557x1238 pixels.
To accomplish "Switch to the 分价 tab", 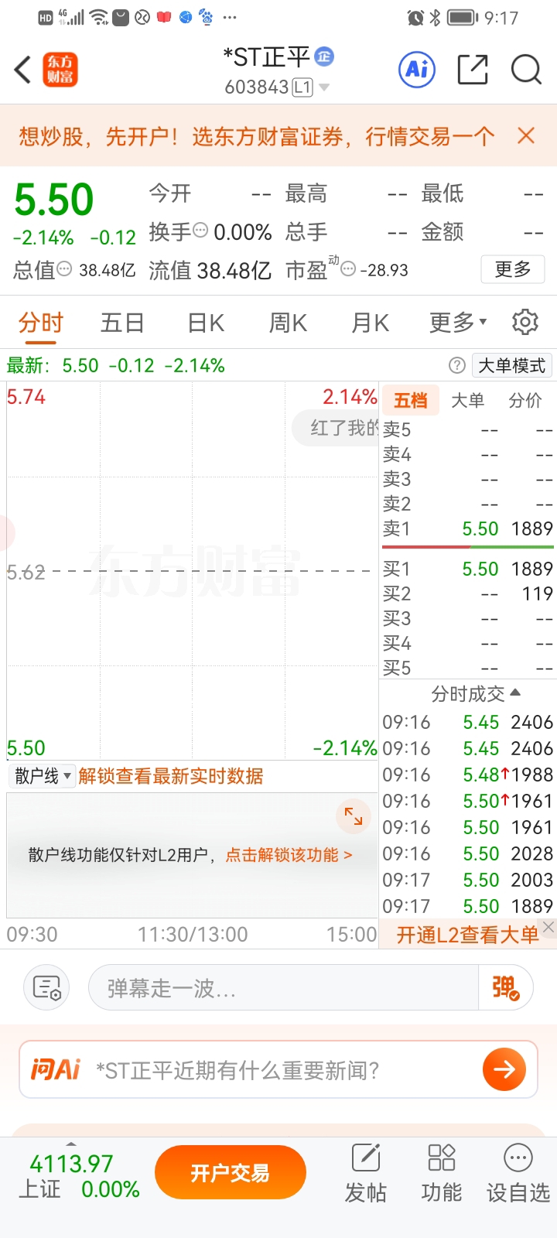I will pos(525,400).
